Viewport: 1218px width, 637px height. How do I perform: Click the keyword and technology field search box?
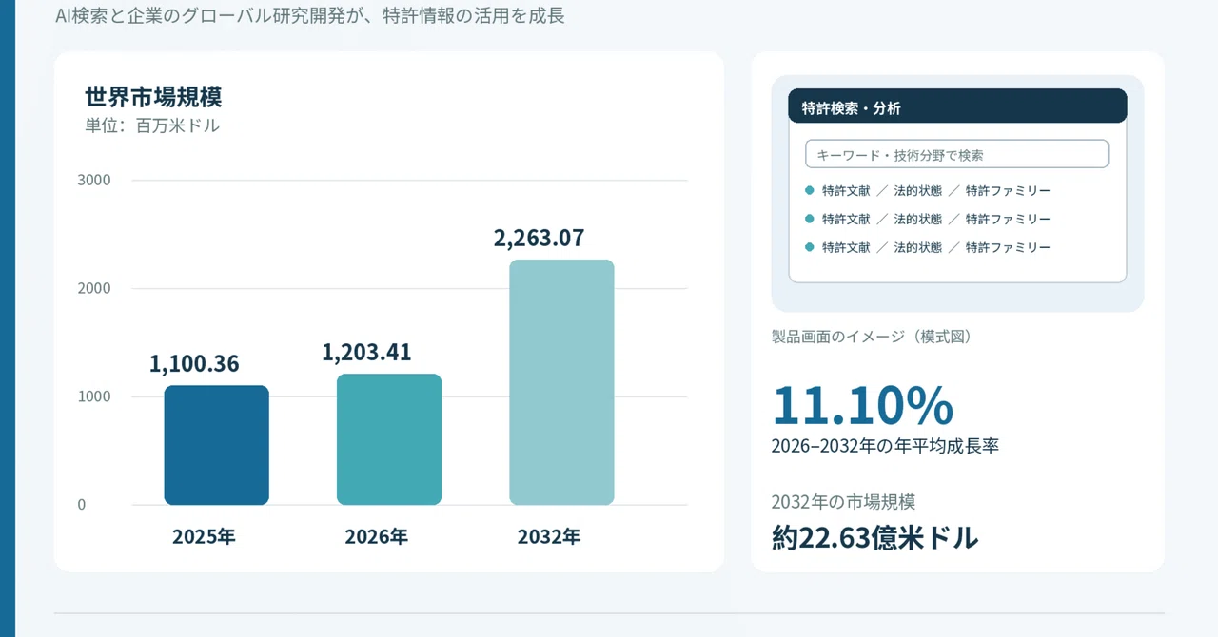coord(956,154)
